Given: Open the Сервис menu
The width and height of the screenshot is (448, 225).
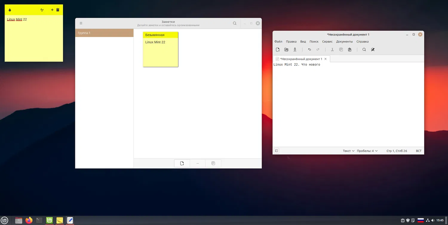Looking at the screenshot, I should (x=327, y=42).
